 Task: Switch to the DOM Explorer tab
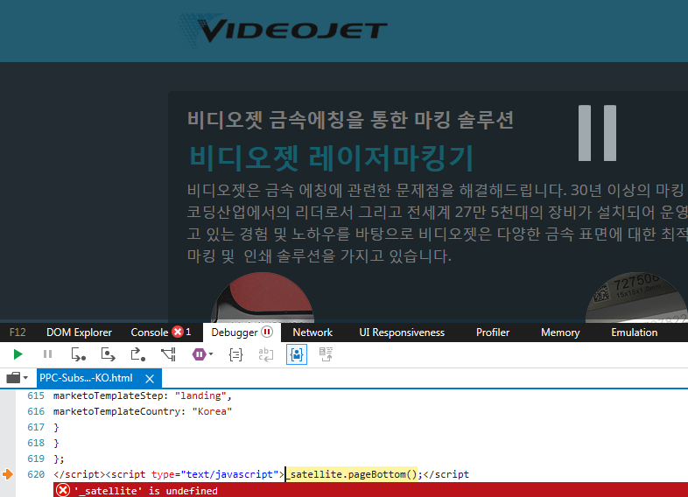tap(79, 332)
